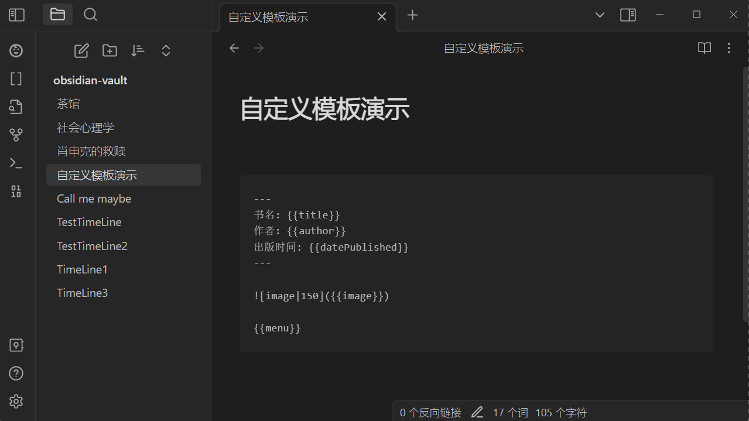This screenshot has height=421, width=749.
Task: Toggle the right sidebar panel
Action: point(628,15)
